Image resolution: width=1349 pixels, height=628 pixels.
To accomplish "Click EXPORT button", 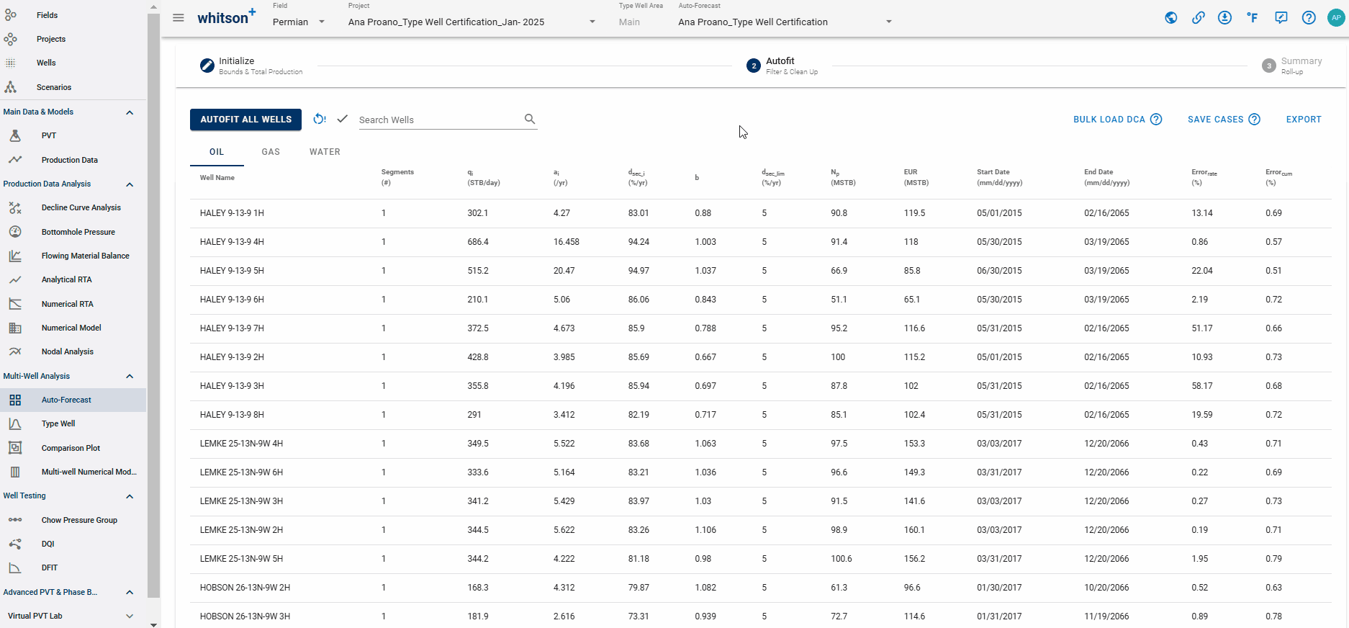I will click(x=1304, y=120).
